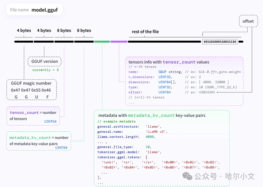The image size is (263, 187).
Task: Click the token '<0x04>'
Action: (x=130, y=167)
